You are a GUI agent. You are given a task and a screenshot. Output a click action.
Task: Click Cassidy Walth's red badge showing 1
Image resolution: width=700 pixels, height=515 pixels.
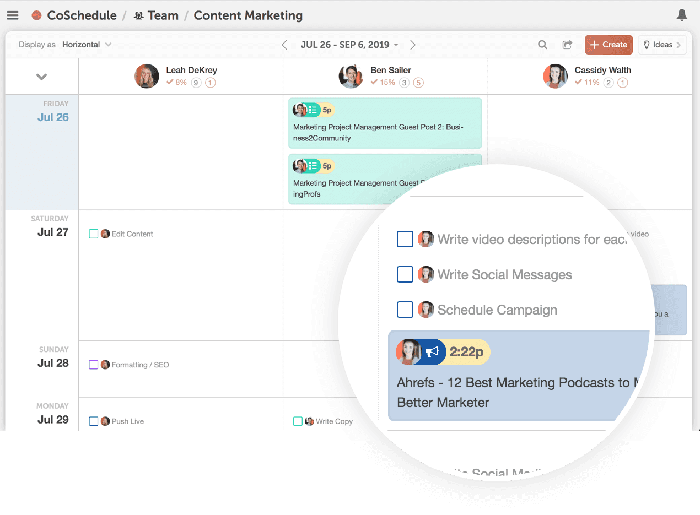(x=623, y=83)
